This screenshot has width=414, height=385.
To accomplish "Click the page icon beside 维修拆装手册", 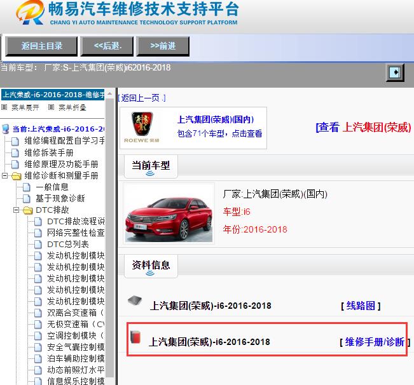I will coord(15,153).
